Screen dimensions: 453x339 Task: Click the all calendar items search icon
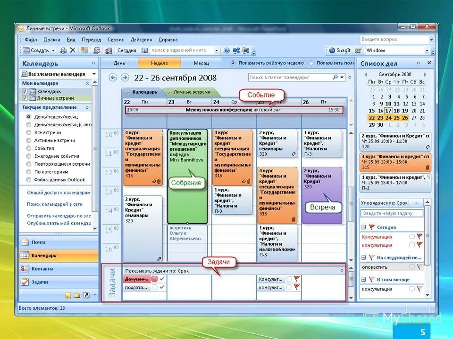pos(24,74)
